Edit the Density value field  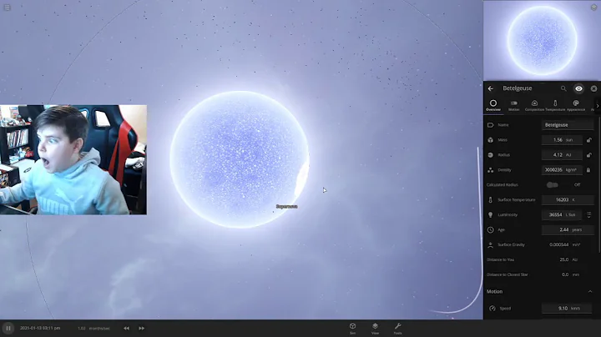pos(562,169)
